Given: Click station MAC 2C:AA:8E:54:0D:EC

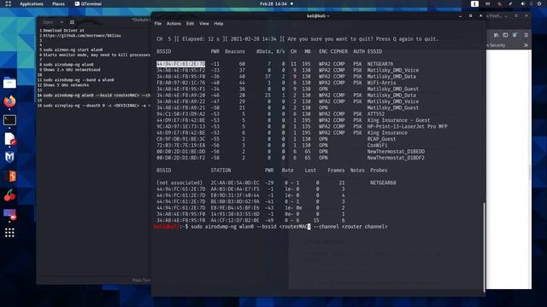Looking at the screenshot, I should coord(235,182).
